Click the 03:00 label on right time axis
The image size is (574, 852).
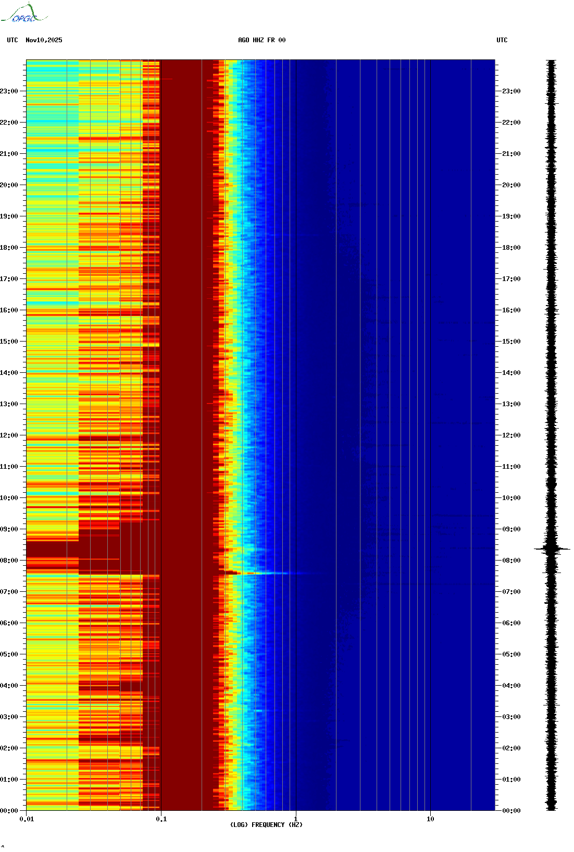(511, 717)
